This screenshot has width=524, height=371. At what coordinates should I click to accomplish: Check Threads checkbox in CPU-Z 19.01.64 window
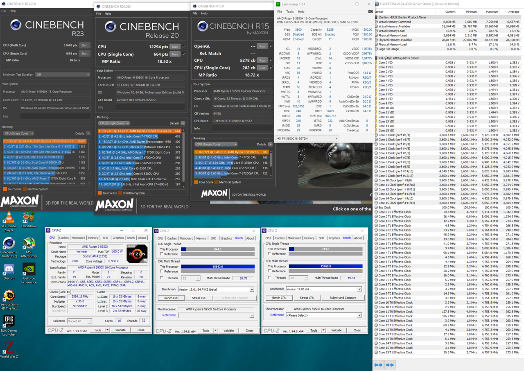161,278
